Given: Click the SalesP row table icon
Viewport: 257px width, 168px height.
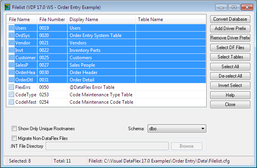Looking at the screenshot, I should point(11,65).
